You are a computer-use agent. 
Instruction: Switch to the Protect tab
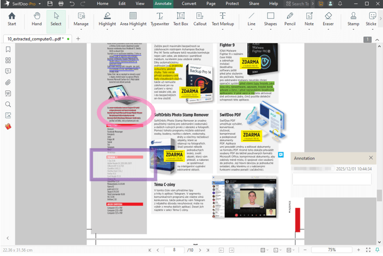[232, 4]
